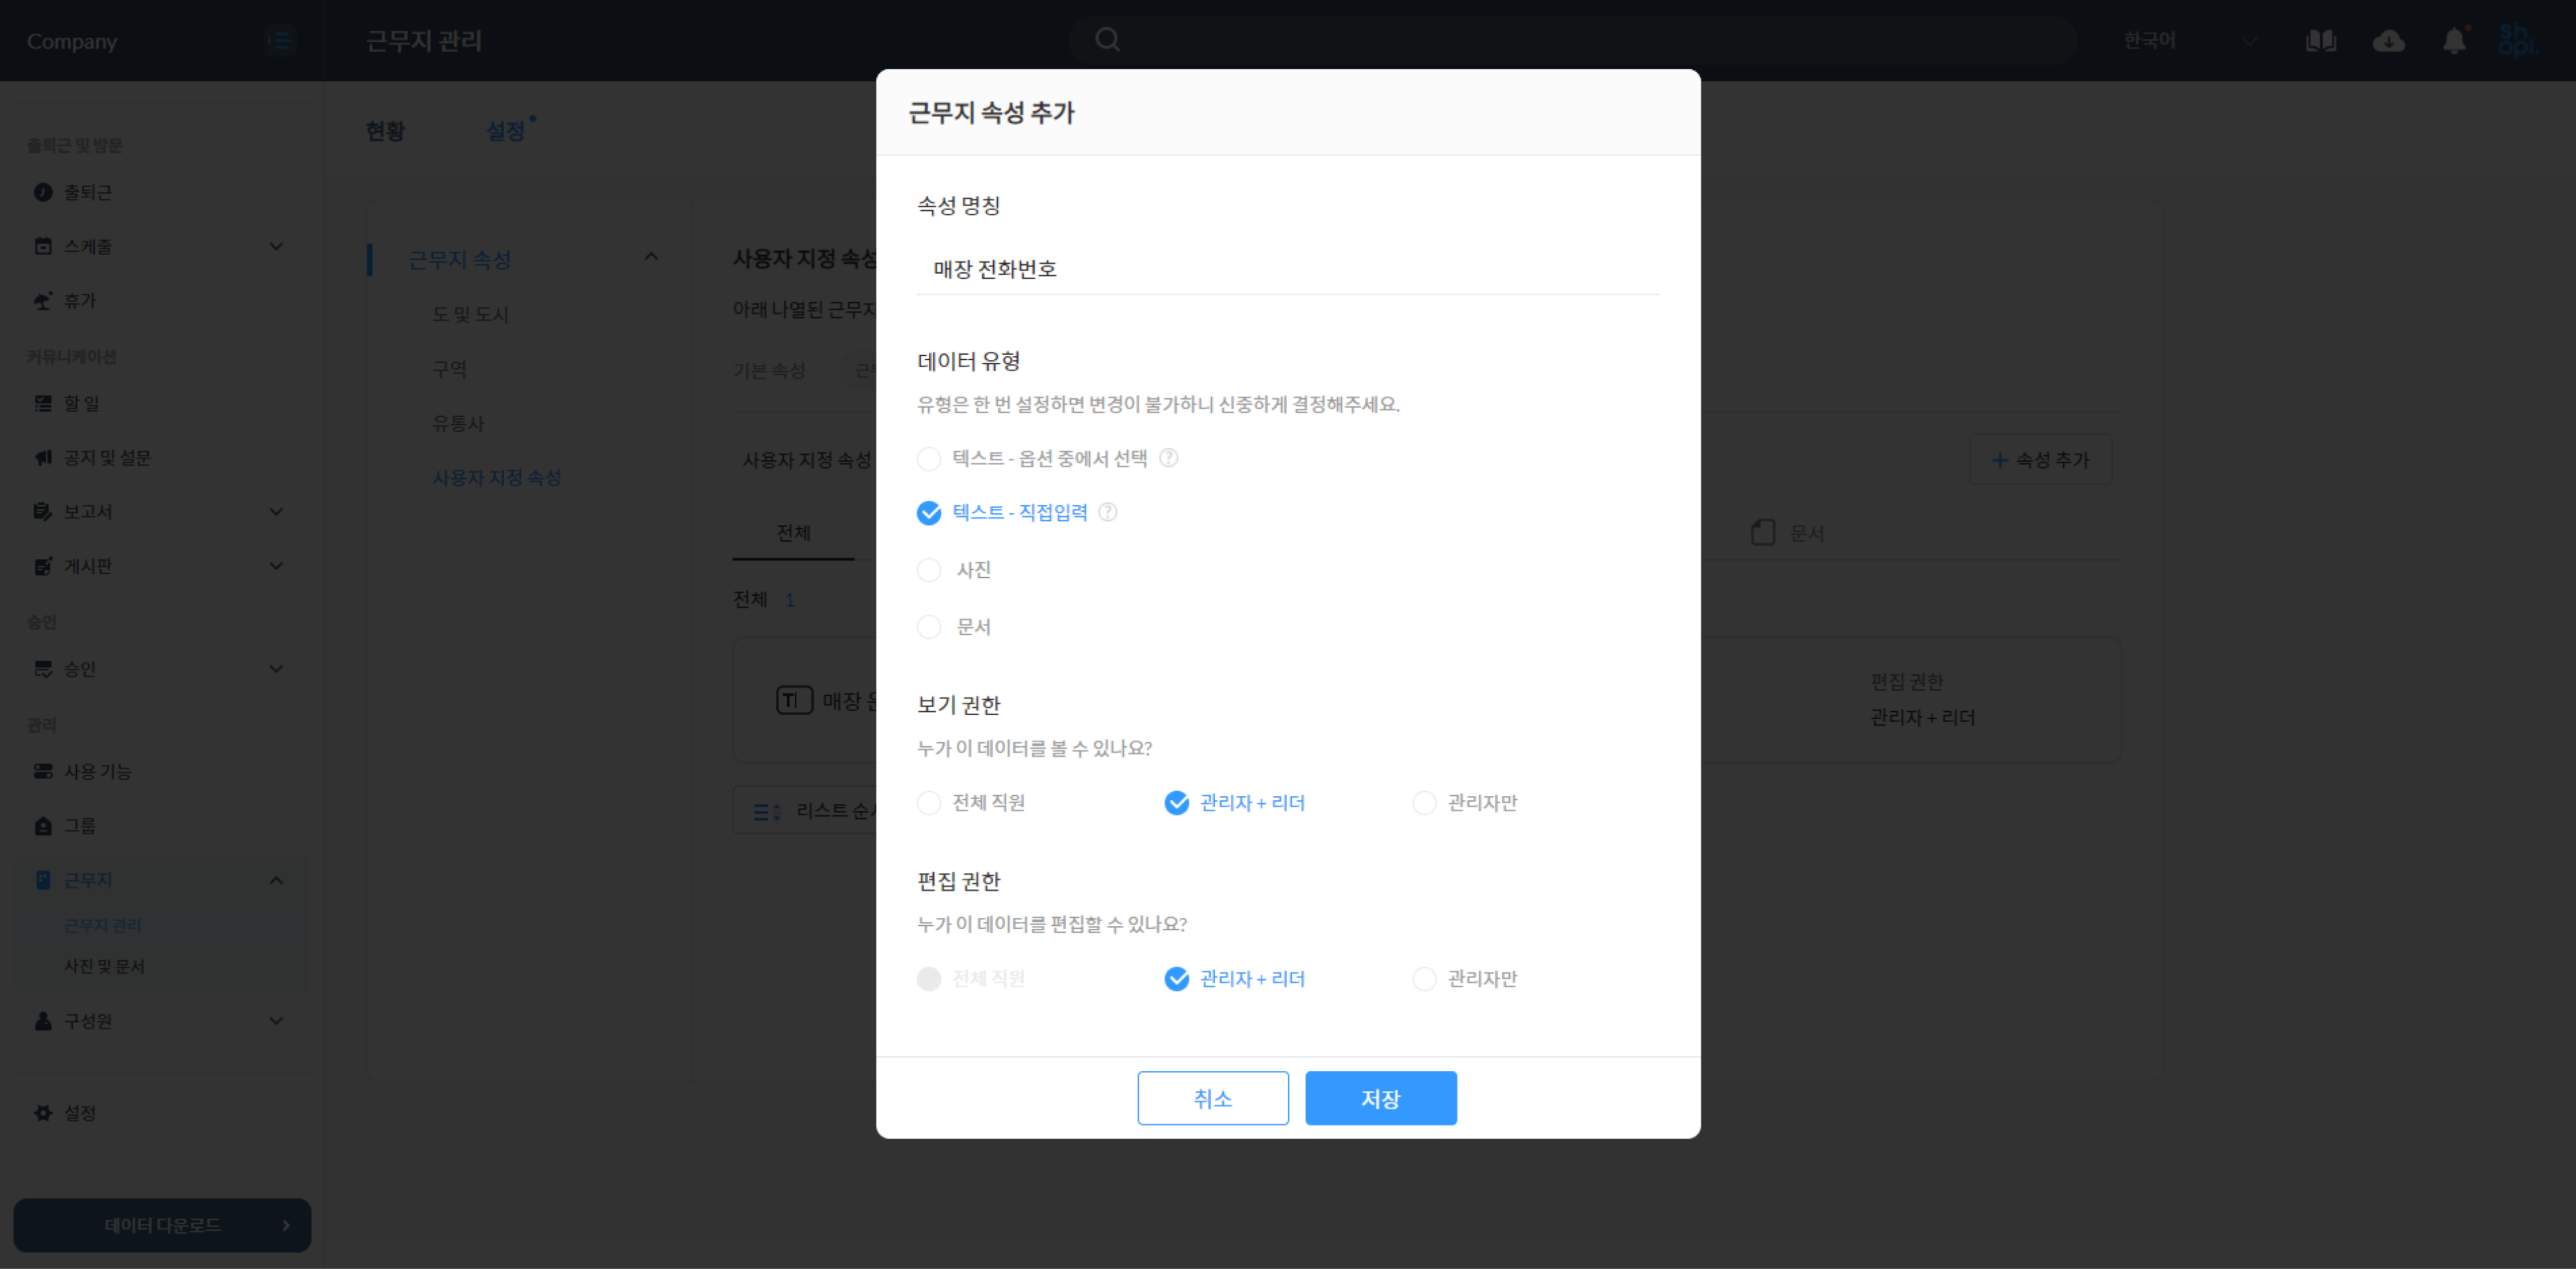The image size is (2576, 1269).
Task: Open 구역 settings item
Action: [449, 369]
